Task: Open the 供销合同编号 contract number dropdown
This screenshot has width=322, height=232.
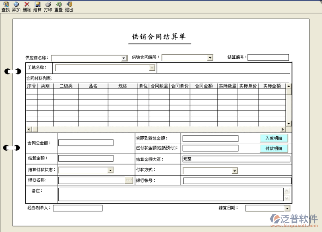Action: (211, 57)
